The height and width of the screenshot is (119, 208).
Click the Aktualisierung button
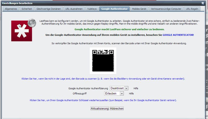[x=100, y=109]
